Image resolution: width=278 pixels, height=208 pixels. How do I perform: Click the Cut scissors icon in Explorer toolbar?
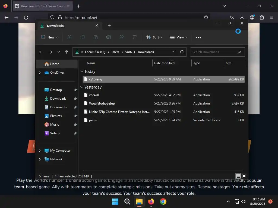coord(69,37)
